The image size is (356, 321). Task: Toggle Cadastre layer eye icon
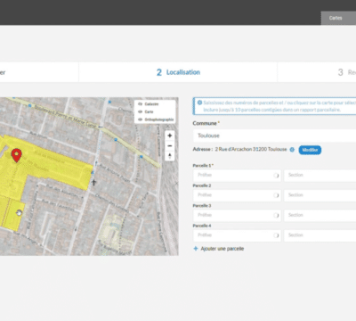click(x=141, y=104)
